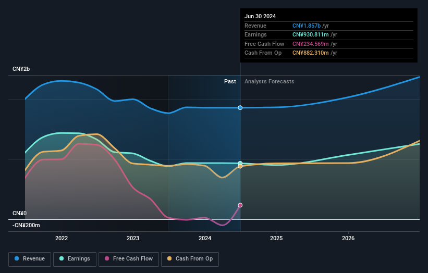This screenshot has height=273, width=428.
Task: Select the Earnings data point marker on chart
Action: [240, 164]
